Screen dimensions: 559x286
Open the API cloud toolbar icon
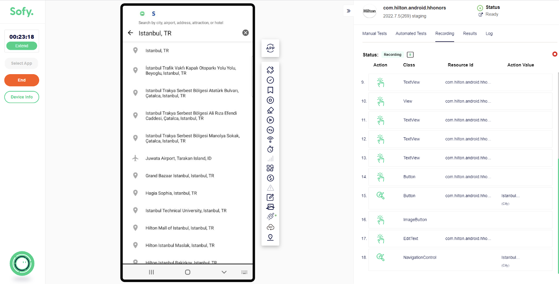pos(270,227)
